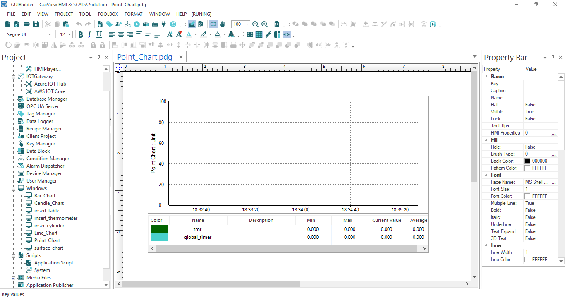This screenshot has width=570, height=298.
Task: Collapse the Windows tree node
Action: [x=13, y=188]
